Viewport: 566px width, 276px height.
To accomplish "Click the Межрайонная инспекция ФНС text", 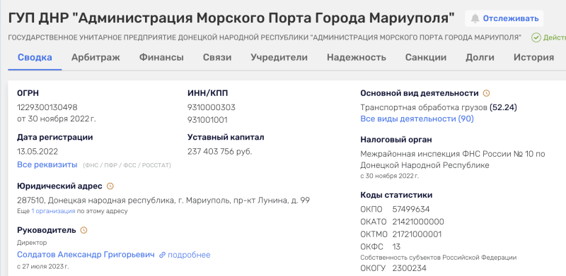I will (x=453, y=160).
